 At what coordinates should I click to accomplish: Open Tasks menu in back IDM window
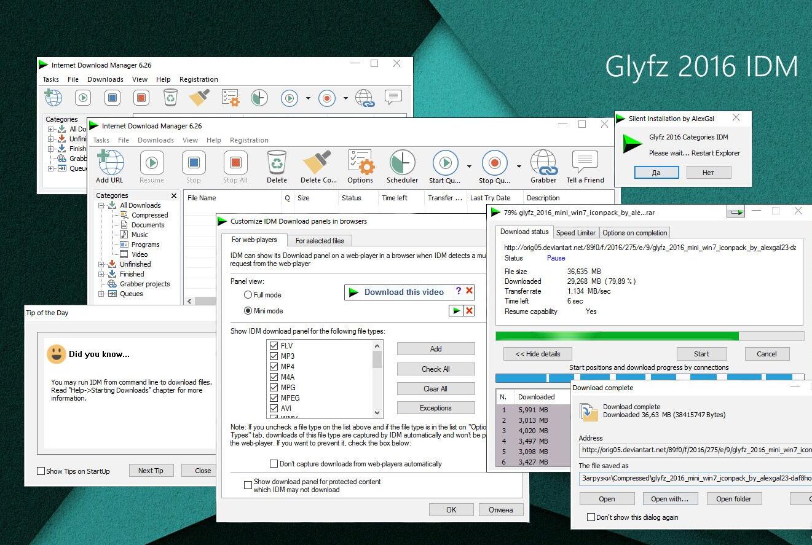click(51, 79)
